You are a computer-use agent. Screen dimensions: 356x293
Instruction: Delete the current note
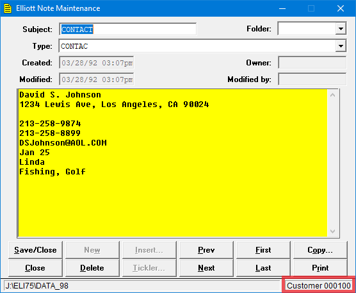(92, 268)
